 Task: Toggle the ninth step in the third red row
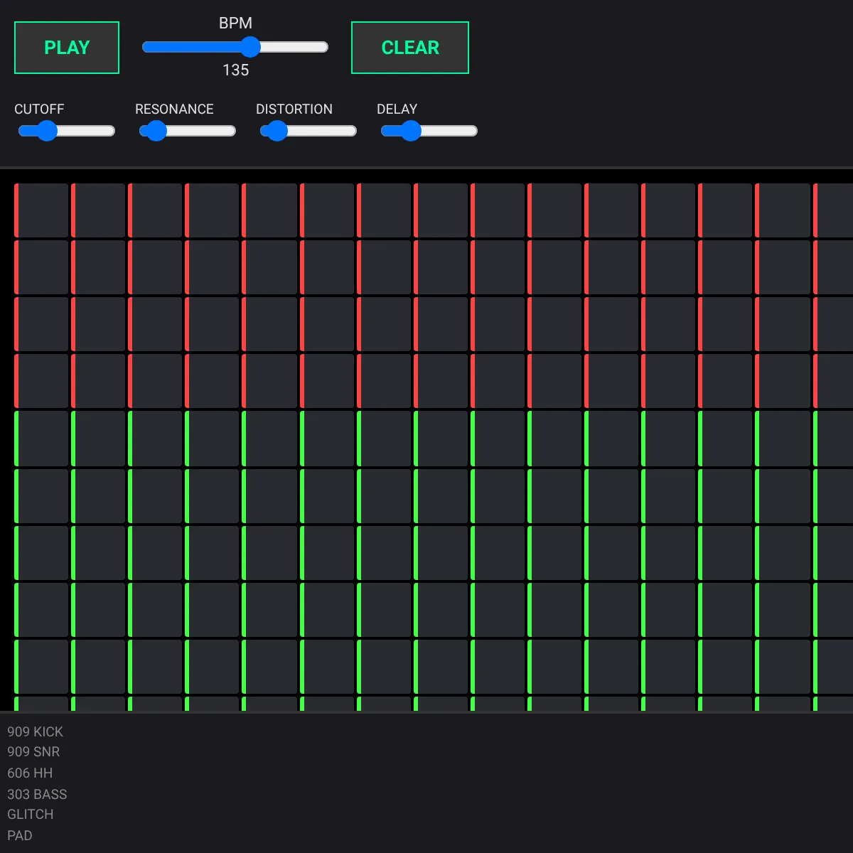pos(498,324)
